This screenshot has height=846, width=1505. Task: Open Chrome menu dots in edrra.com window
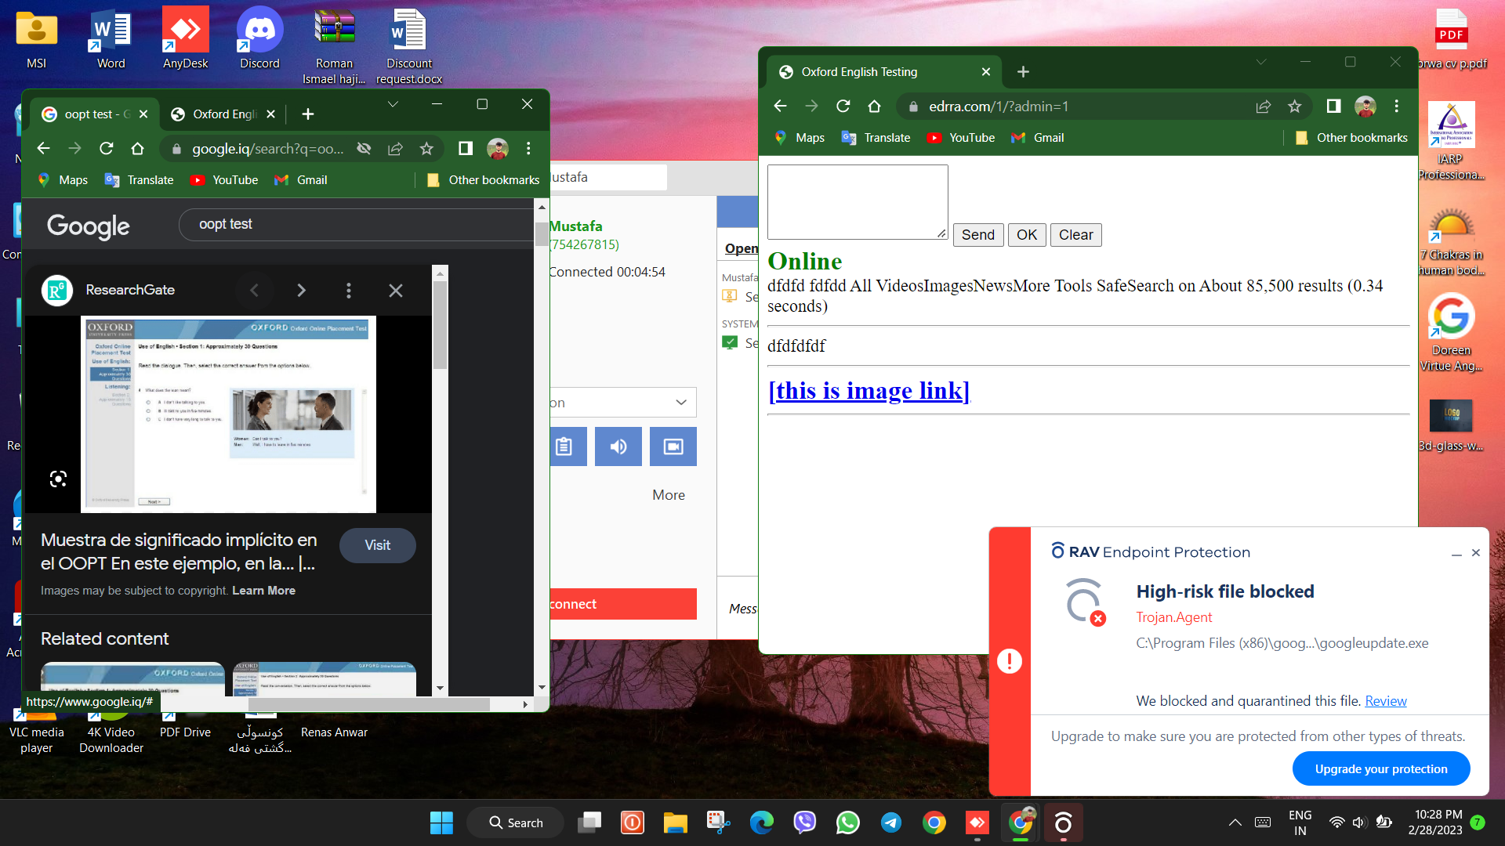(x=1397, y=107)
